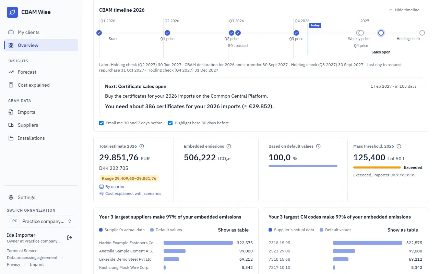Click the Harbin Example Fasteners emissions bar
439x274 pixels.
coord(198,243)
